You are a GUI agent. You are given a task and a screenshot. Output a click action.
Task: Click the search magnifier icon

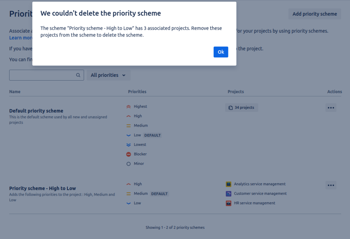(x=78, y=75)
